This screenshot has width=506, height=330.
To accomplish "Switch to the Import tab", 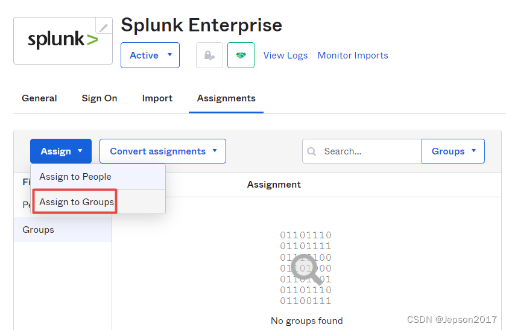I will tap(157, 98).
